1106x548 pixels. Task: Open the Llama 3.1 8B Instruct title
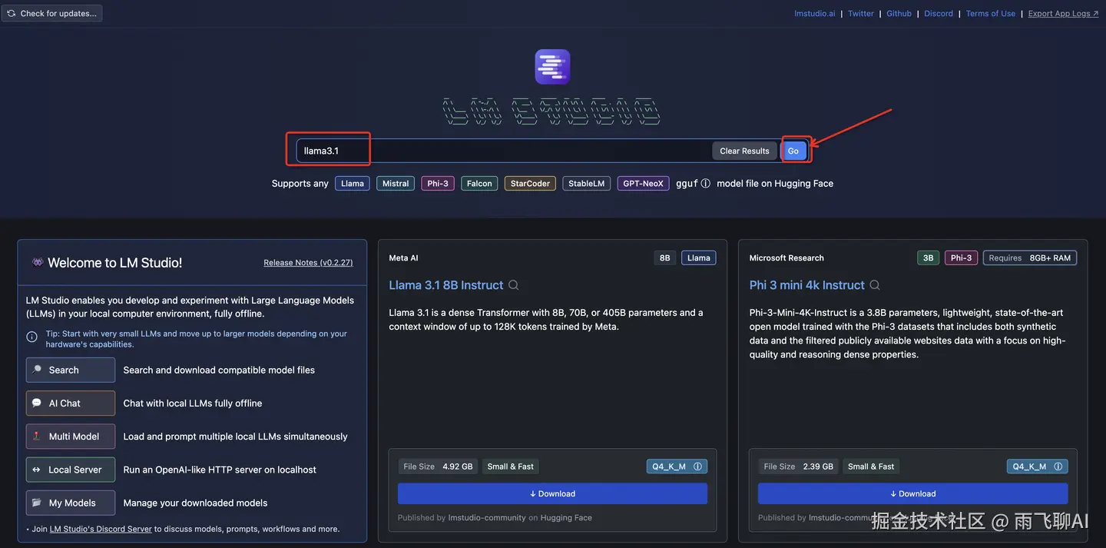[446, 285]
